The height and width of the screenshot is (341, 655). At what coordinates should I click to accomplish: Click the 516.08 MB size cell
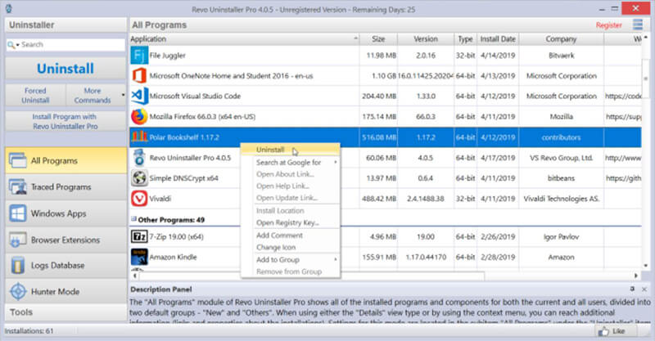tap(379, 137)
